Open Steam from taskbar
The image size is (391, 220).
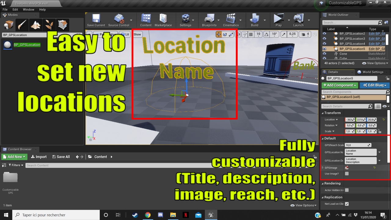point(135,215)
